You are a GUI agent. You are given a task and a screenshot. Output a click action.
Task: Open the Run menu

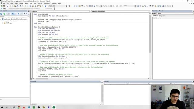coord(31,3)
